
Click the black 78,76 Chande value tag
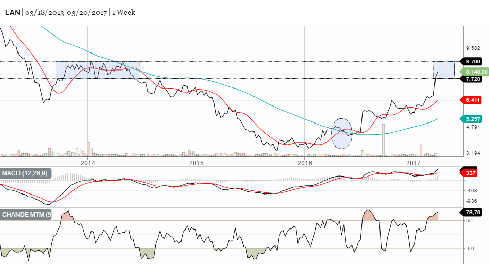pyautogui.click(x=471, y=212)
